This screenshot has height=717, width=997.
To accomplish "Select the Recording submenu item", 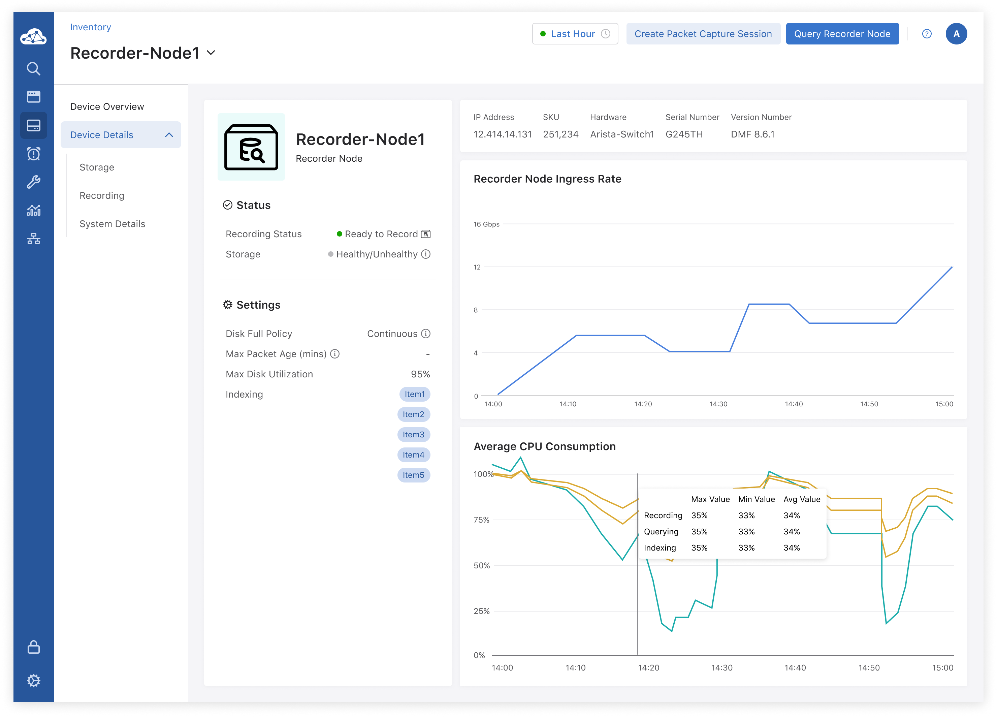I will click(x=101, y=195).
